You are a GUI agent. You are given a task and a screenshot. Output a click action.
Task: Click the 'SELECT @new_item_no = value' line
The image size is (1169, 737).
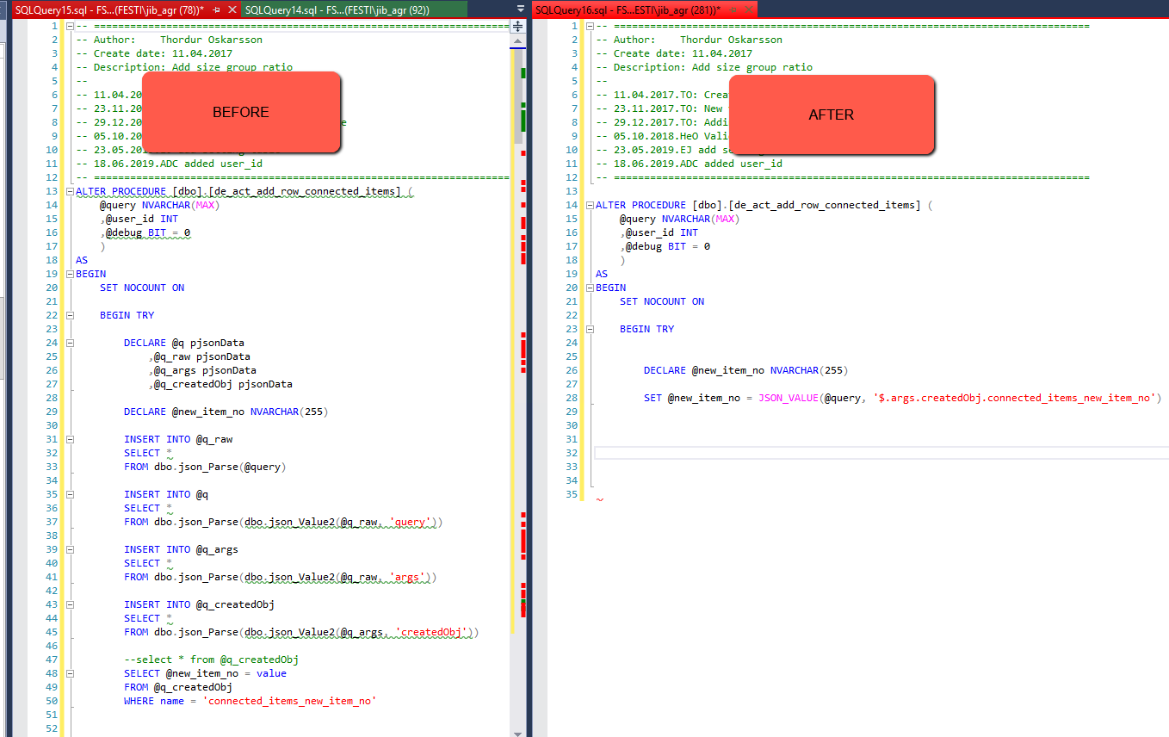point(205,673)
